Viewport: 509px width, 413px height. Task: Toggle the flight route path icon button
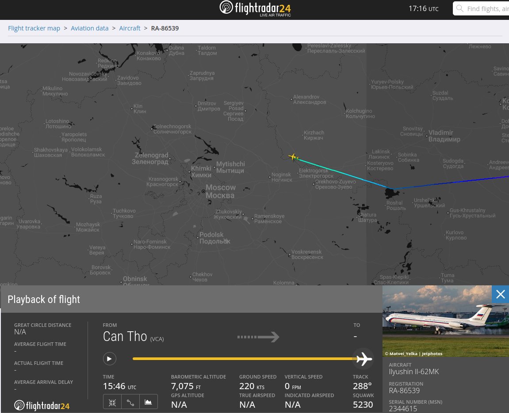pos(130,402)
